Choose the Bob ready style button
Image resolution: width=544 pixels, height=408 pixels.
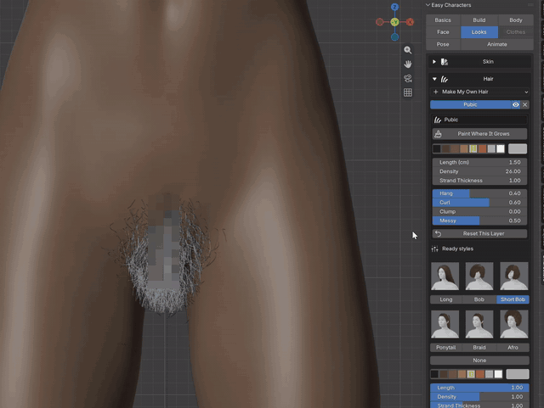[x=479, y=299]
